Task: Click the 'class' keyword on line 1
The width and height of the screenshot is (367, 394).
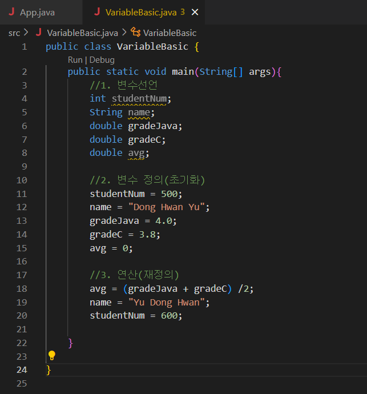Action: pyautogui.click(x=98, y=47)
